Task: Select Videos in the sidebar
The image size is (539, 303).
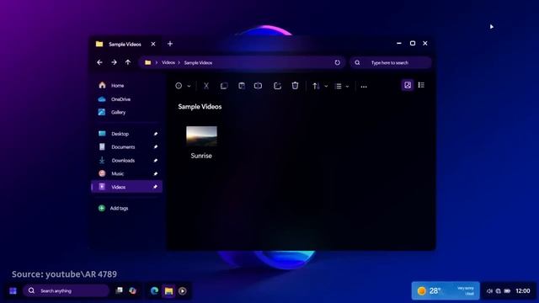Action: coord(126,187)
